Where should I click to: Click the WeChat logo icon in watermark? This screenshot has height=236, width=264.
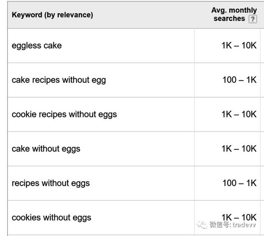point(203,224)
